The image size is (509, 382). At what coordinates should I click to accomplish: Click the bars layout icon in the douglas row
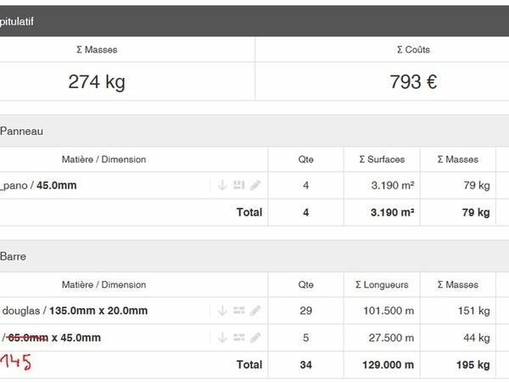pyautogui.click(x=238, y=311)
